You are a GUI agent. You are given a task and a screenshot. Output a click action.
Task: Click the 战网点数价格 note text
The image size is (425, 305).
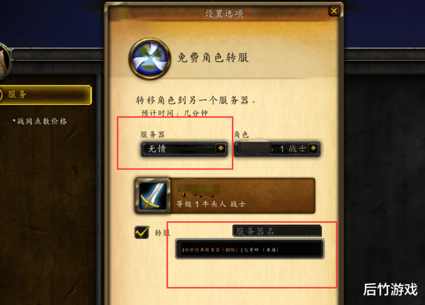40,121
